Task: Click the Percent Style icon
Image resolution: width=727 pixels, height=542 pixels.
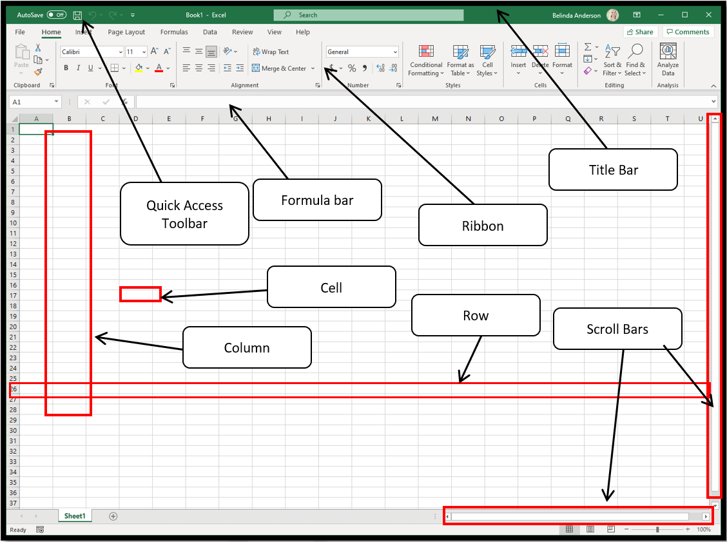Action: click(x=352, y=68)
